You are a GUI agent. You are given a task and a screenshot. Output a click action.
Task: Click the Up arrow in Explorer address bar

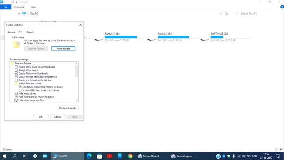tap(19, 14)
